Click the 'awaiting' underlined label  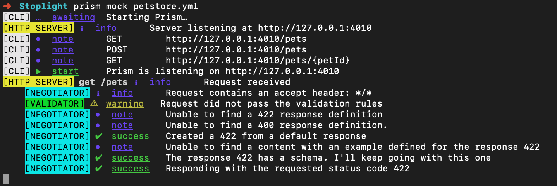click(73, 17)
